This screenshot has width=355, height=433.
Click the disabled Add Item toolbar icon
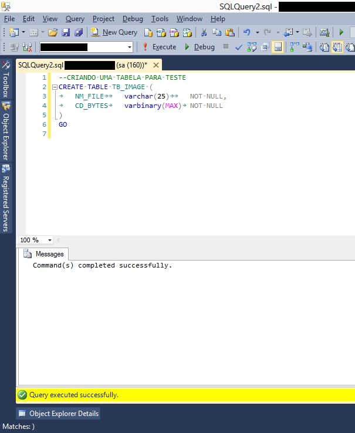[x=33, y=32]
